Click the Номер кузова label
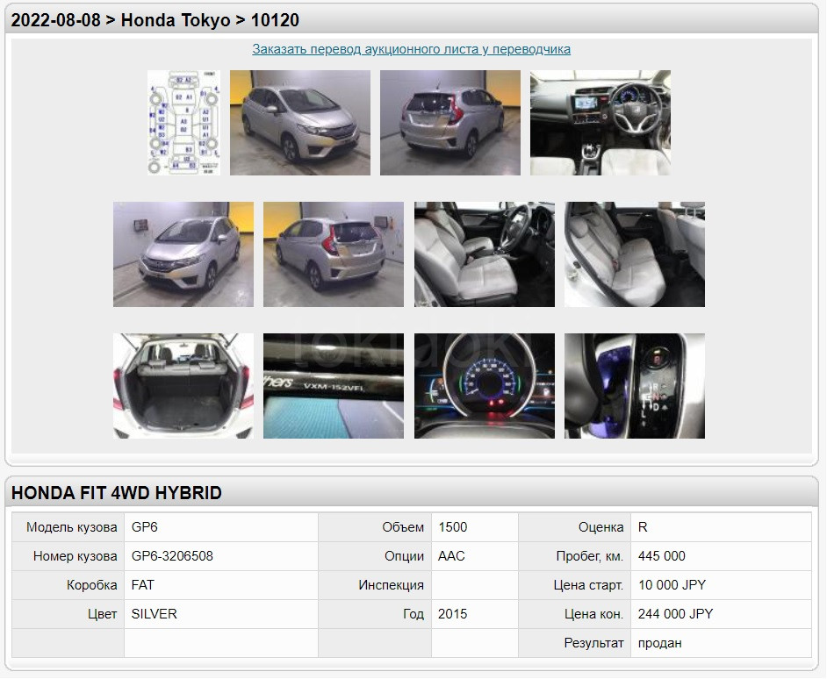The image size is (827, 679). [x=75, y=556]
